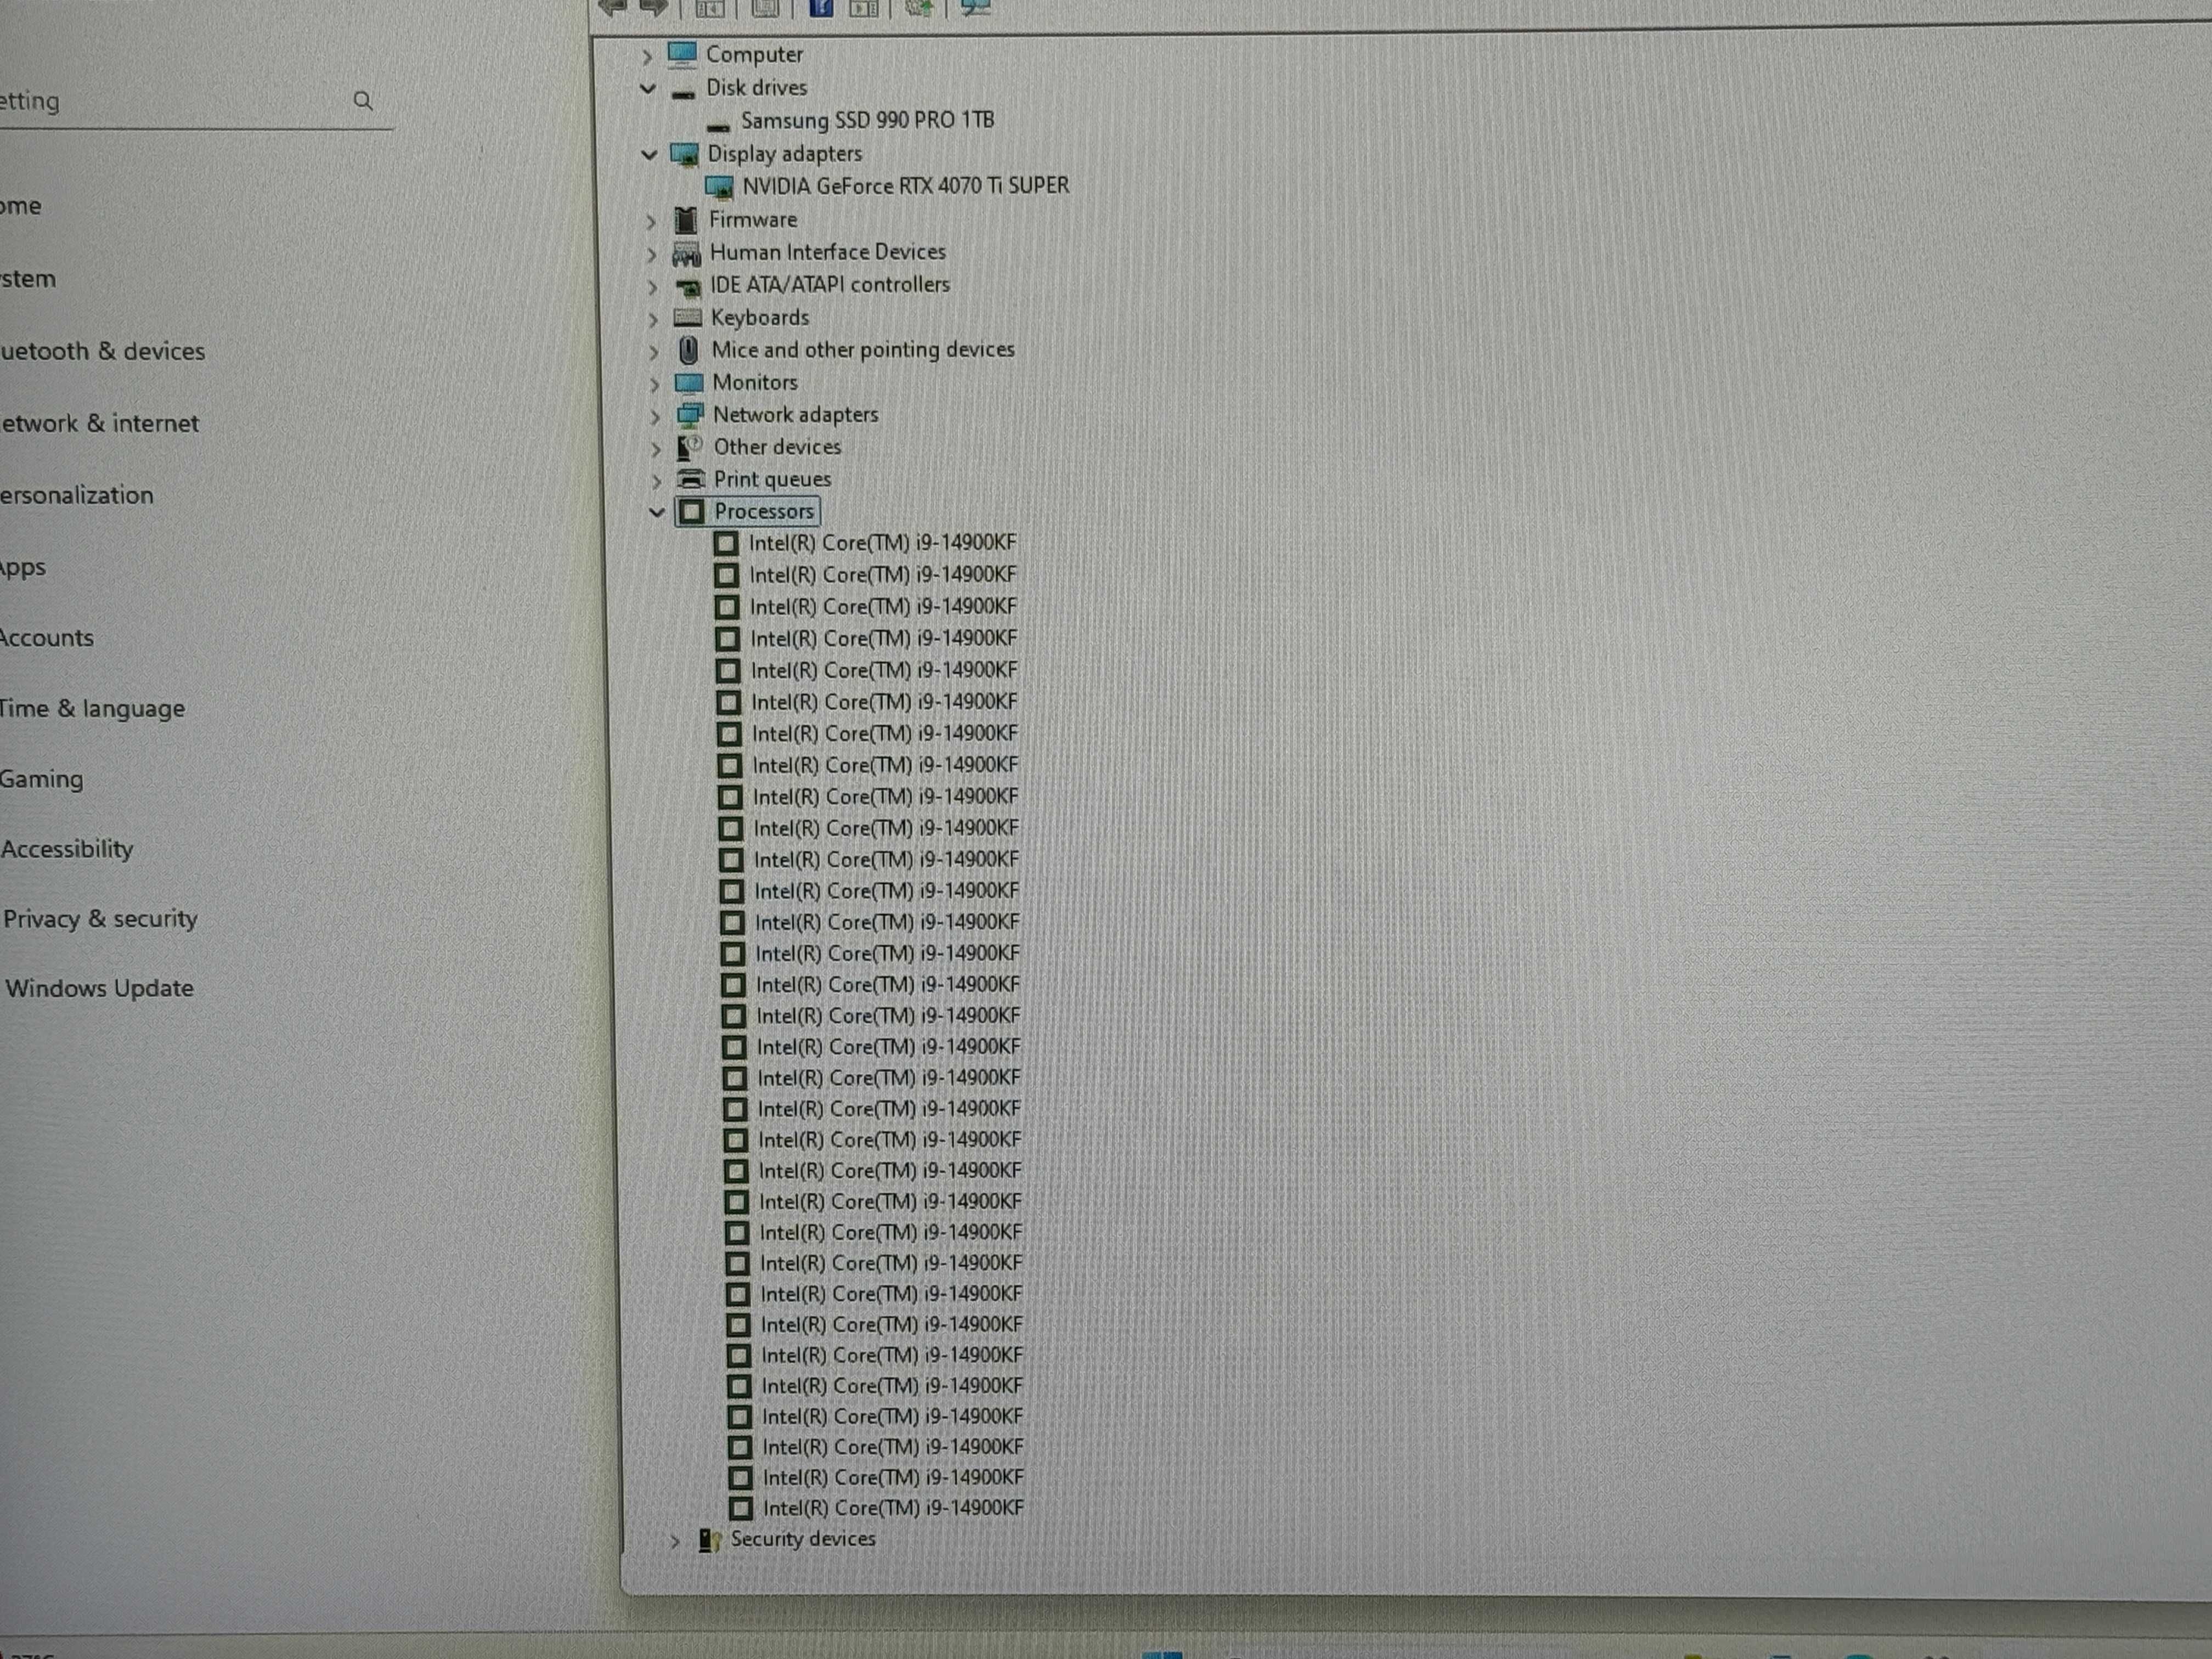
Task: Click the Security devices icon
Action: point(710,1540)
